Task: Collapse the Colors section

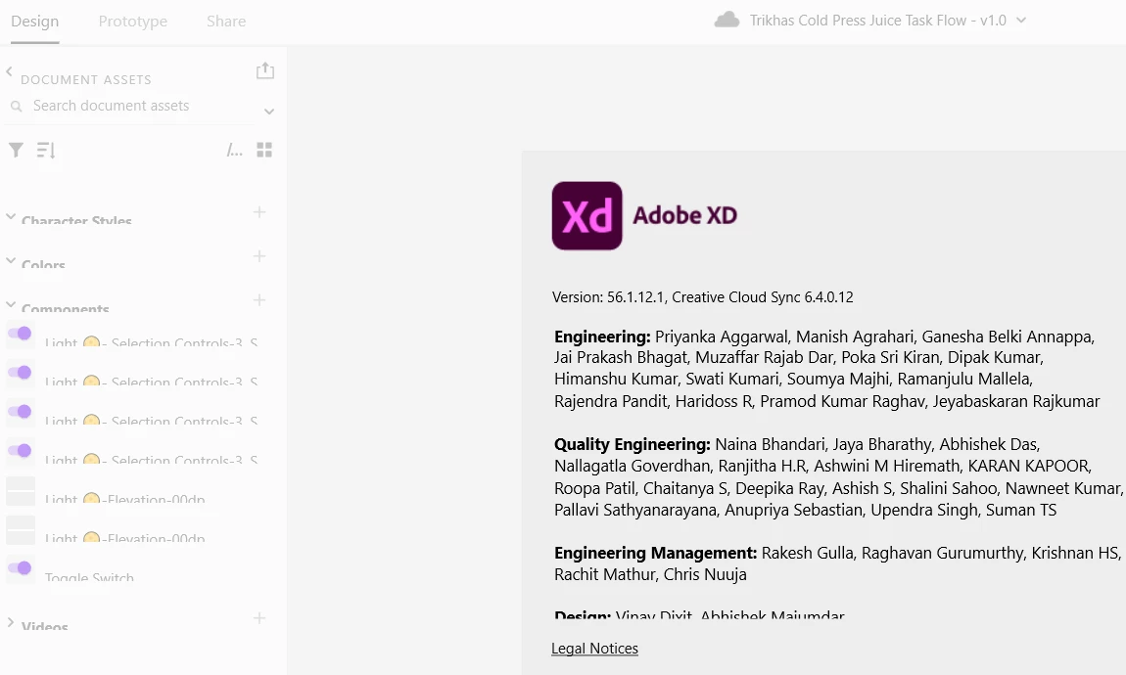Action: [x=11, y=260]
